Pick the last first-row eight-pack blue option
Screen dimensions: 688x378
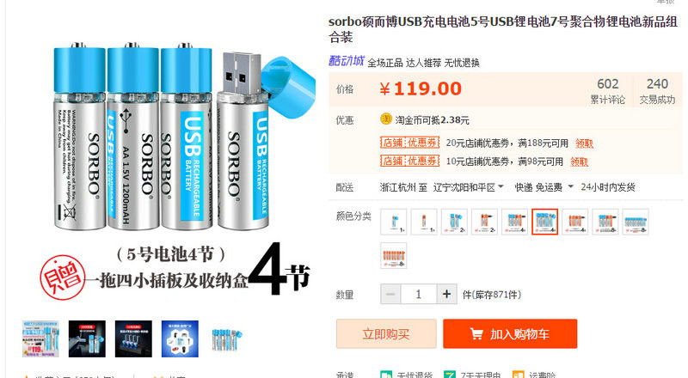(636, 222)
